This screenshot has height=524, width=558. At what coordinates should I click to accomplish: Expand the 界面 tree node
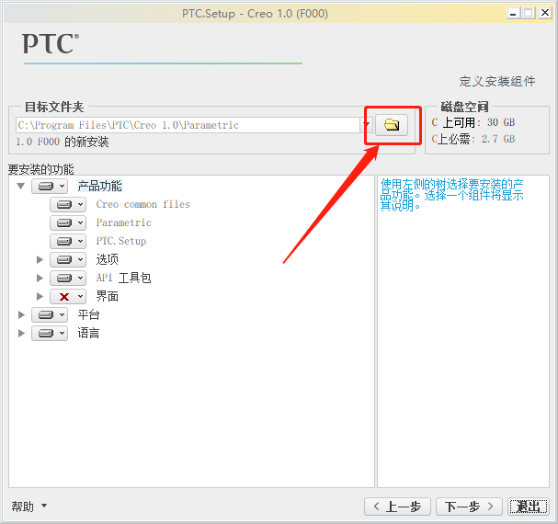tap(40, 297)
